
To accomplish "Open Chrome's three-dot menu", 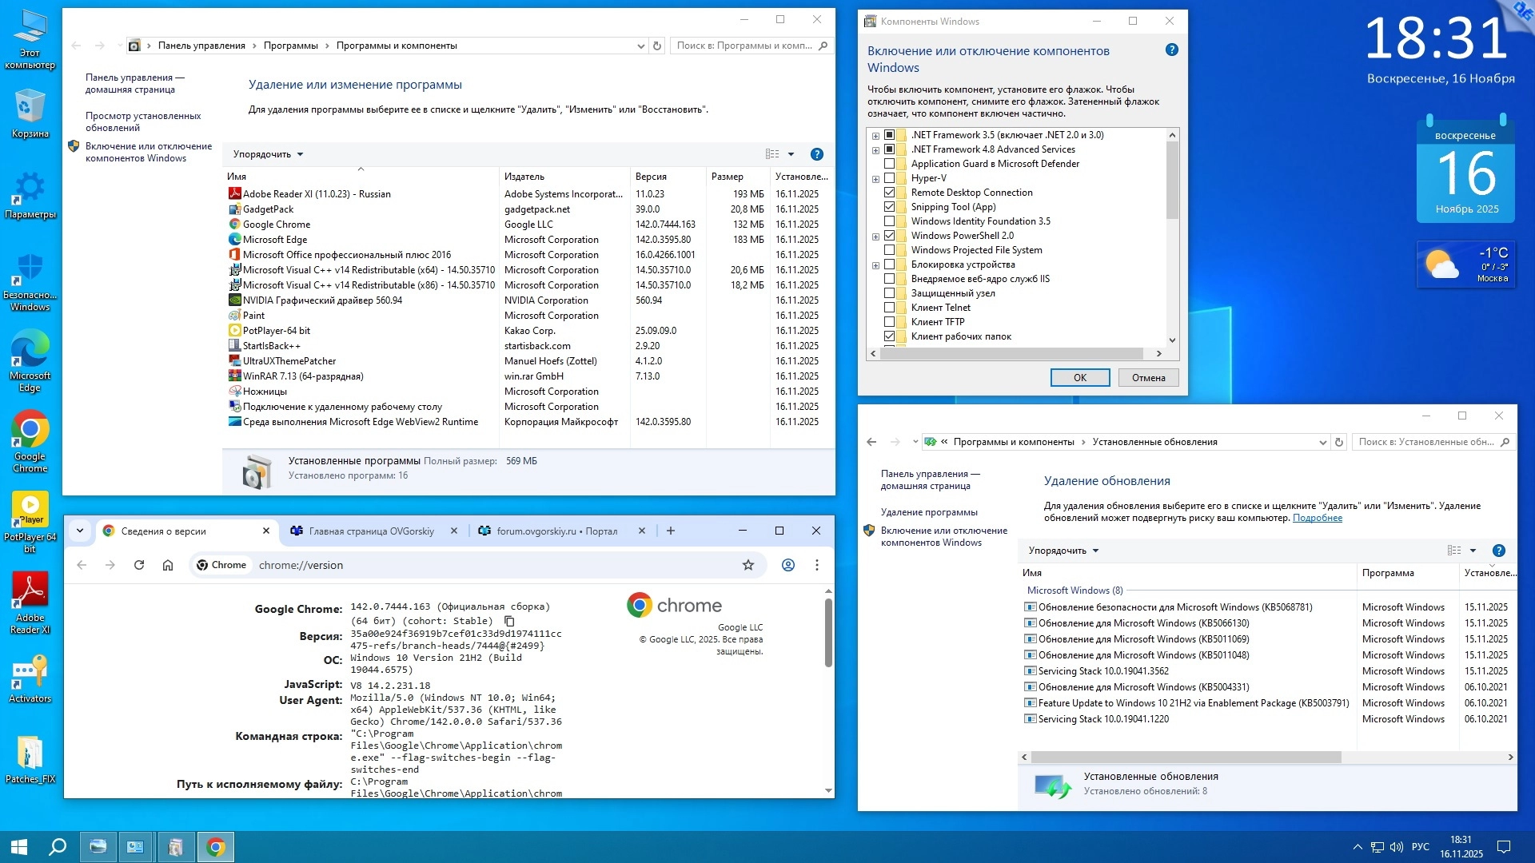I will (816, 565).
